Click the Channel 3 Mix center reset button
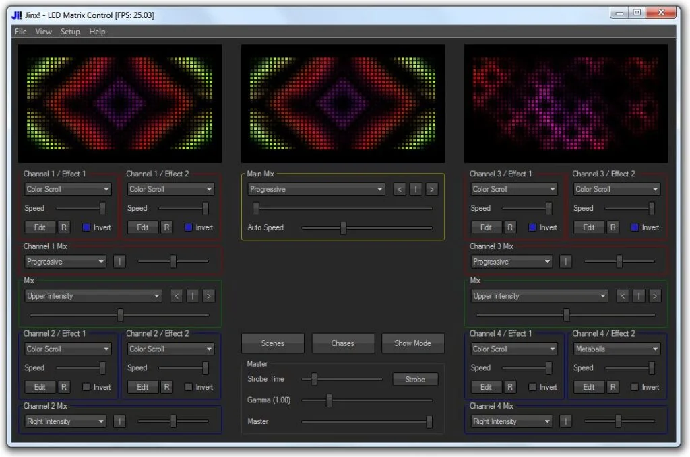This screenshot has height=457, width=690. click(565, 262)
